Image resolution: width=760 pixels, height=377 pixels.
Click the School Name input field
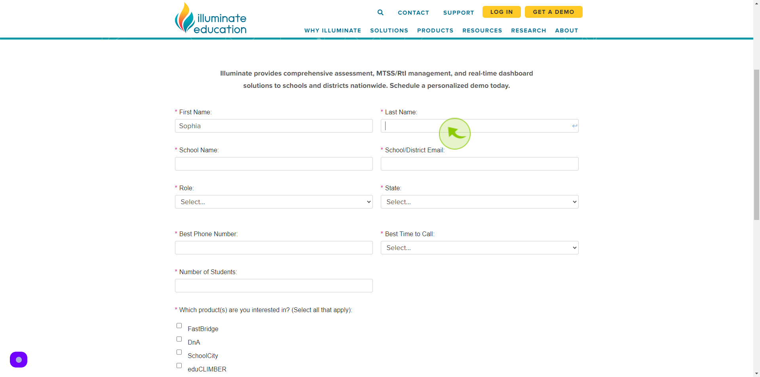[x=274, y=164]
